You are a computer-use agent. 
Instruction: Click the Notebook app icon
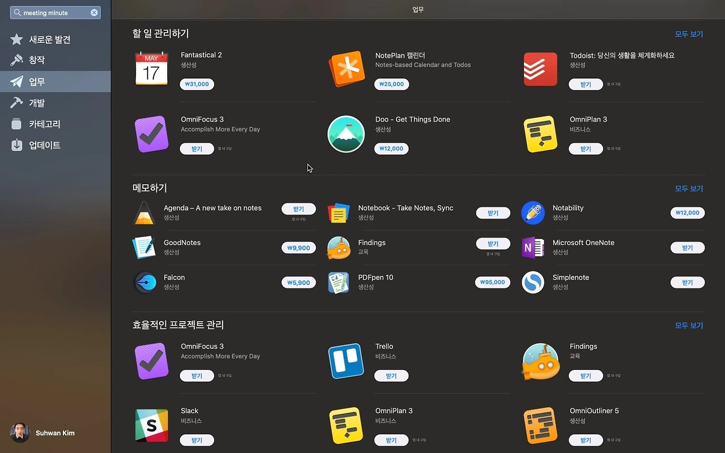click(x=339, y=213)
